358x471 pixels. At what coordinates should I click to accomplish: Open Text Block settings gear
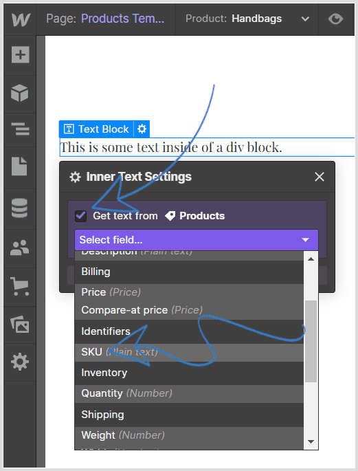point(142,129)
